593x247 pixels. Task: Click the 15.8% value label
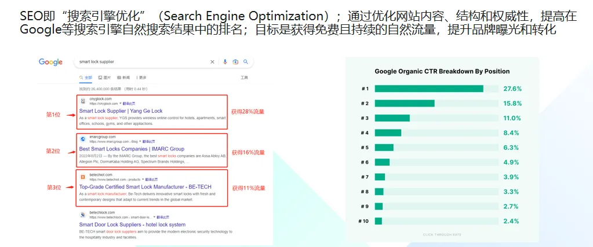[x=512, y=104]
